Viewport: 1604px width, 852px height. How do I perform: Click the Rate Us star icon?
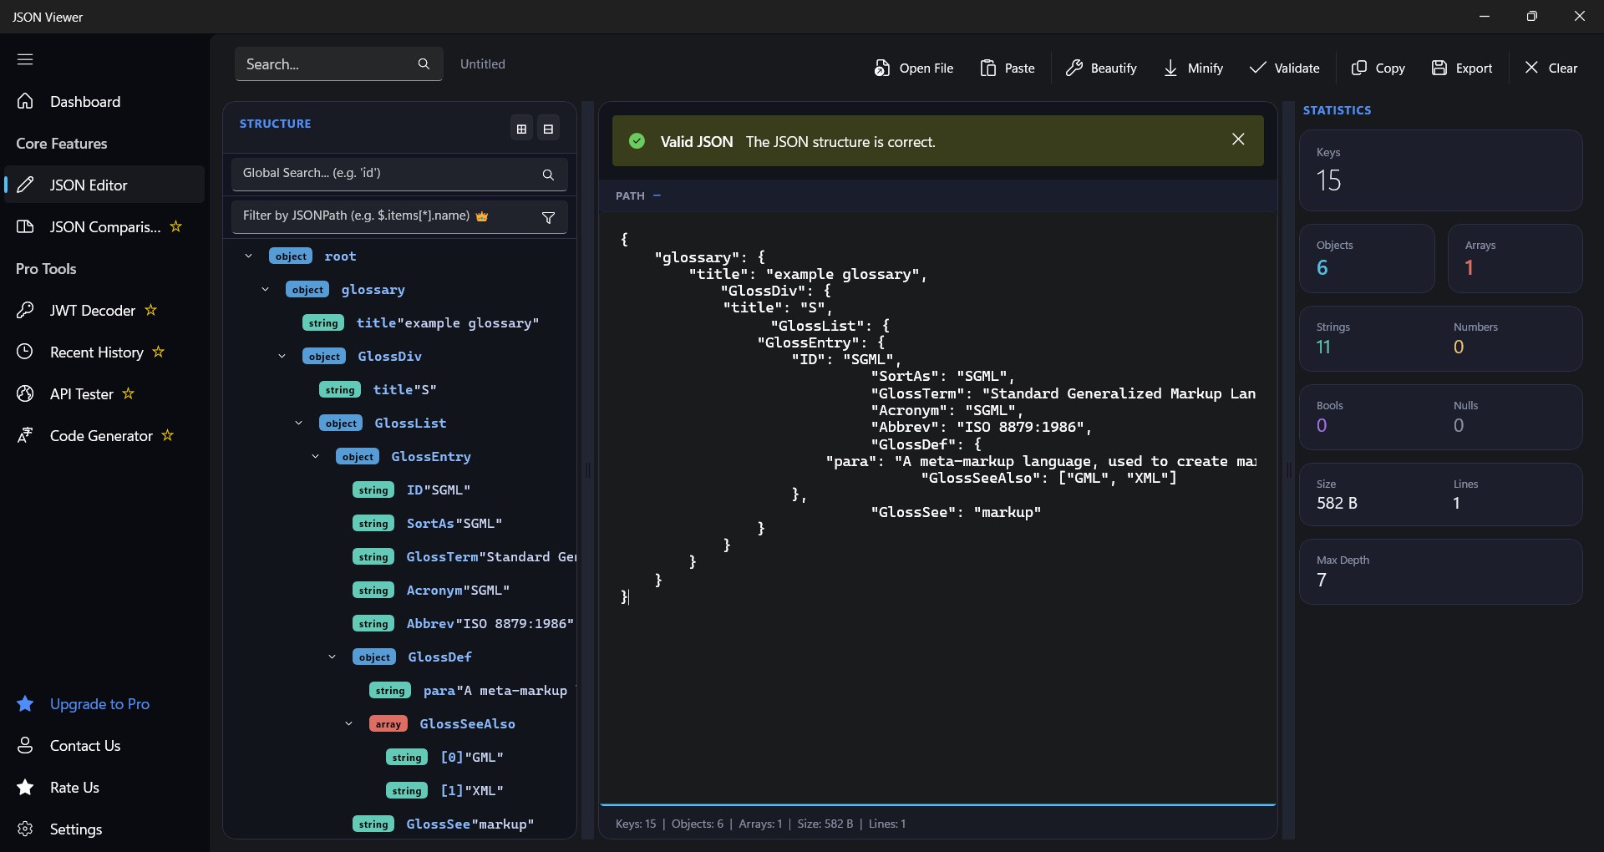coord(25,787)
